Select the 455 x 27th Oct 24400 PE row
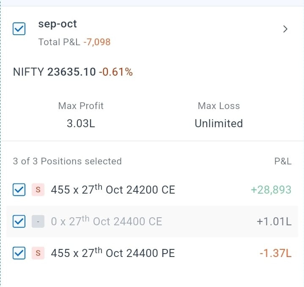The width and height of the screenshot is (304, 287). tap(152, 253)
